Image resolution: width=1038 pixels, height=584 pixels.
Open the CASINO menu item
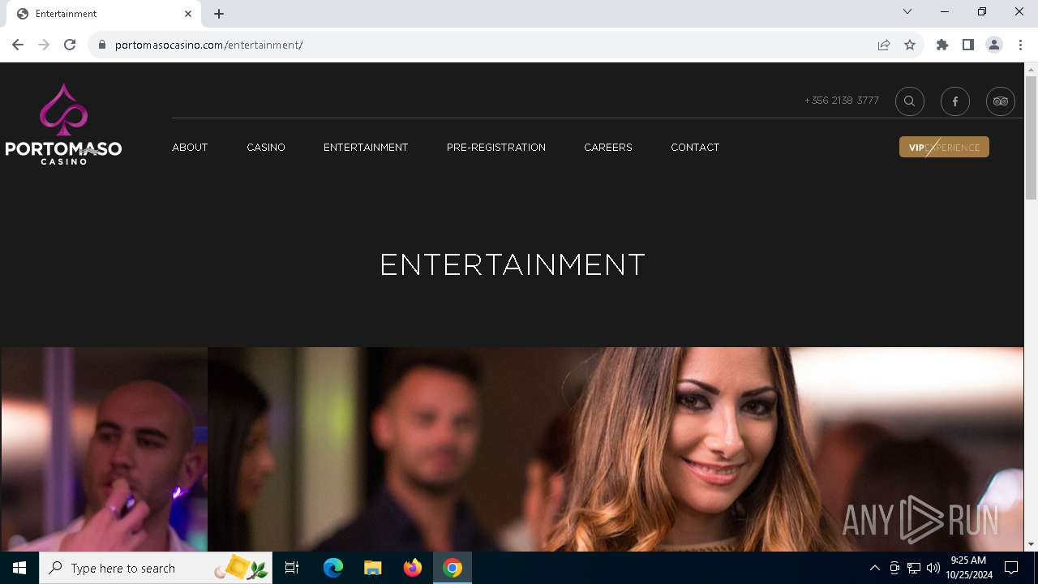(266, 148)
